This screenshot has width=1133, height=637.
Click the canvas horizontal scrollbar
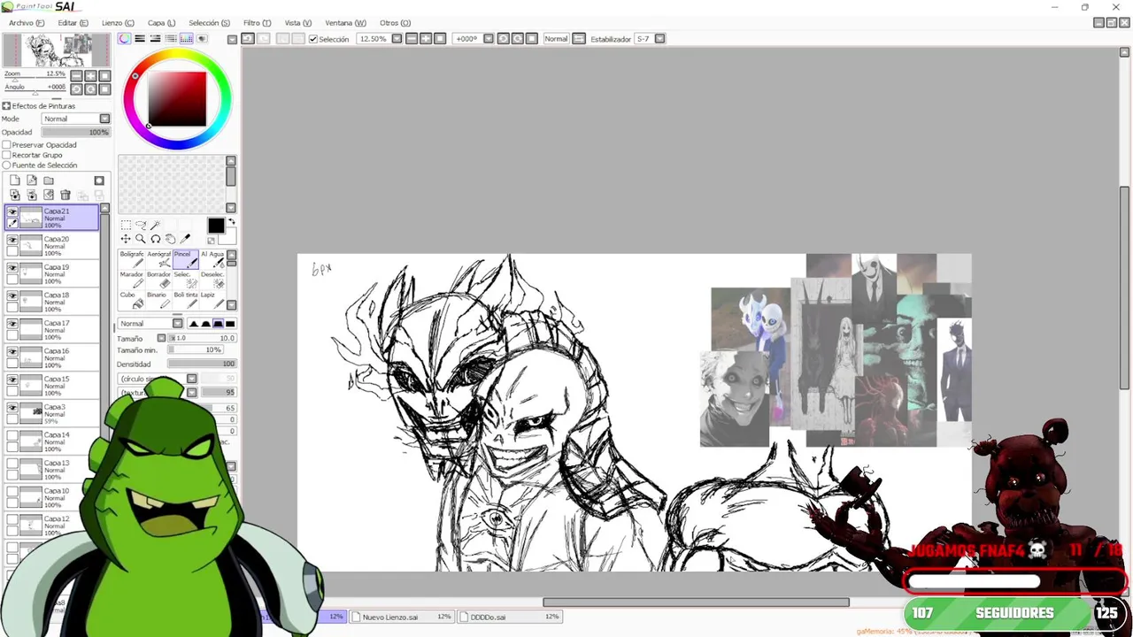[x=696, y=602]
